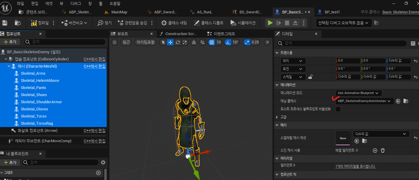The height and width of the screenshot is (180, 419).
Task: Open the 애니메이션 모드 dropdown
Action: 359,93
